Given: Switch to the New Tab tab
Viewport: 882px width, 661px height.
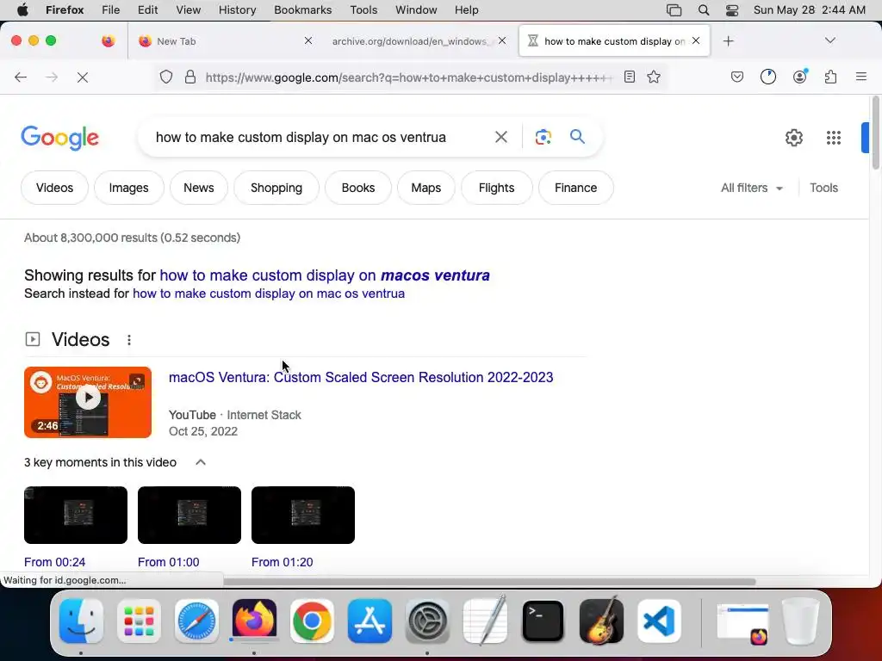Looking at the screenshot, I should pyautogui.click(x=225, y=41).
